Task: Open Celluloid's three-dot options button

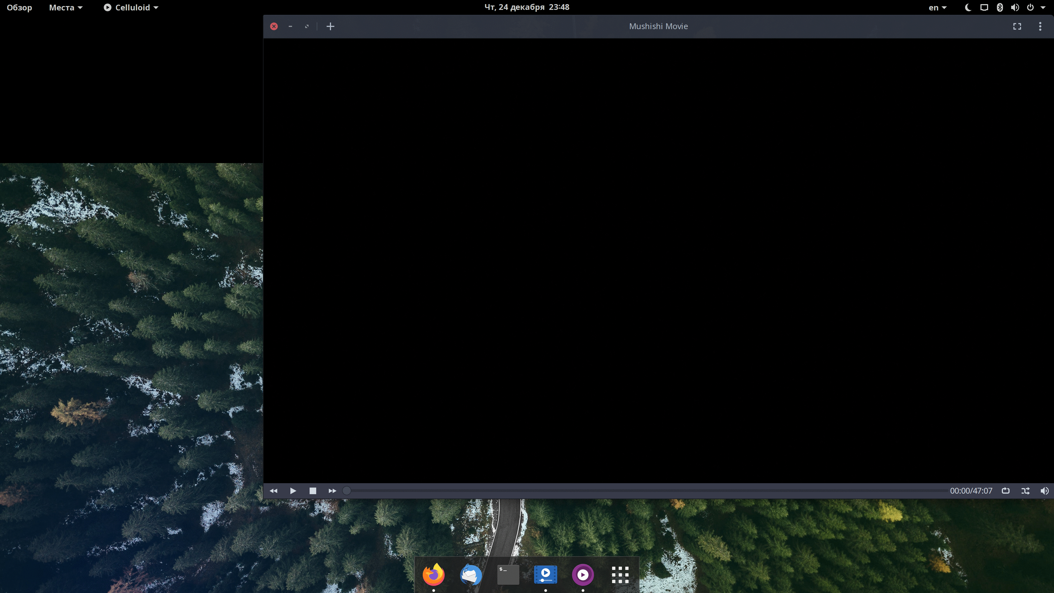Action: click(x=1041, y=26)
